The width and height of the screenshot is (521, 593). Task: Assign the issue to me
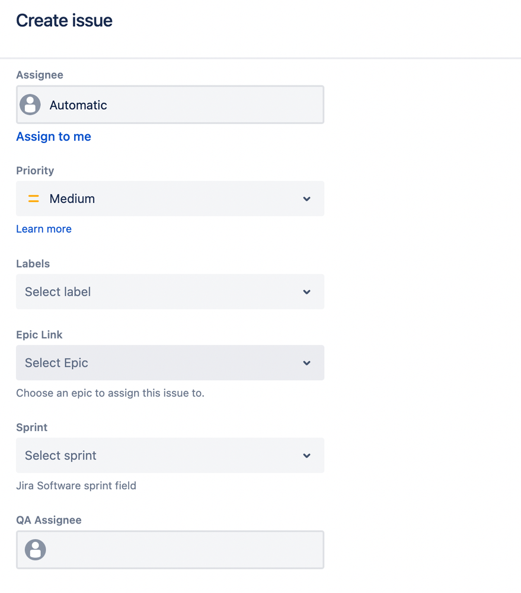coord(53,137)
